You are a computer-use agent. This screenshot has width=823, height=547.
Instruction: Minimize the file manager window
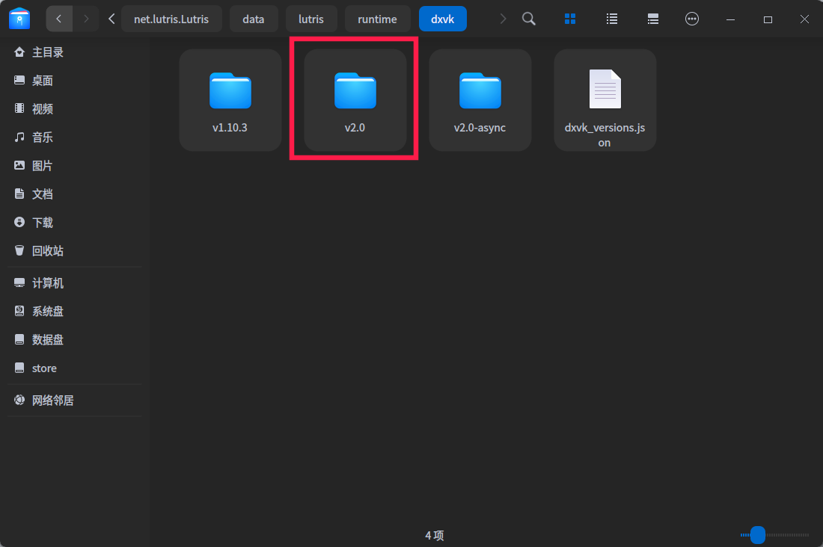click(x=730, y=19)
